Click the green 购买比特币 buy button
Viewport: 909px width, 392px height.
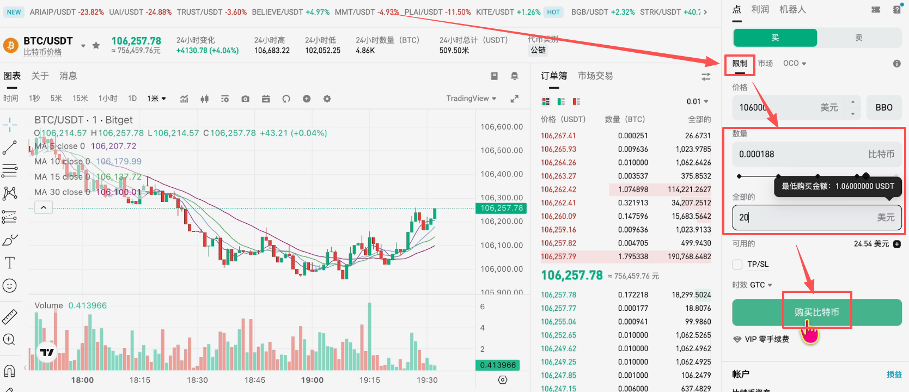pyautogui.click(x=816, y=312)
